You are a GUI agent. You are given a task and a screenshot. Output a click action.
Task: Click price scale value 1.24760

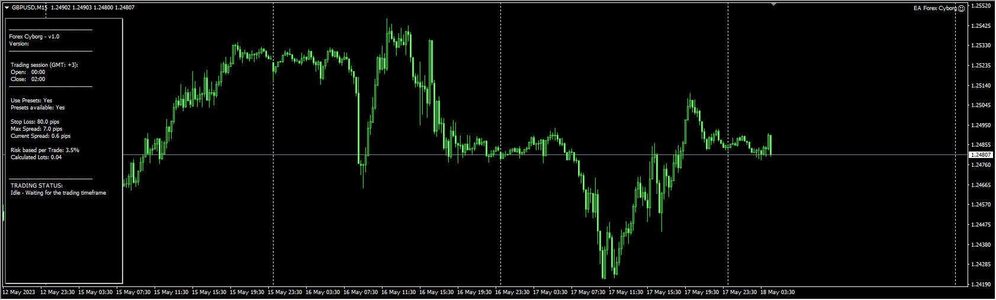(x=982, y=165)
